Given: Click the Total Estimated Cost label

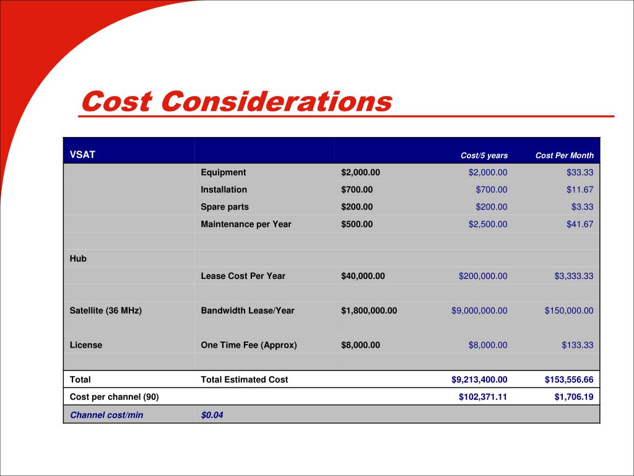Looking at the screenshot, I should (x=244, y=380).
